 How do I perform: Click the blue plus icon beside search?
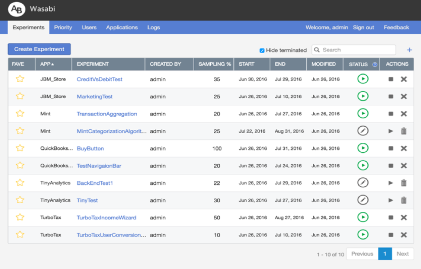coord(409,50)
